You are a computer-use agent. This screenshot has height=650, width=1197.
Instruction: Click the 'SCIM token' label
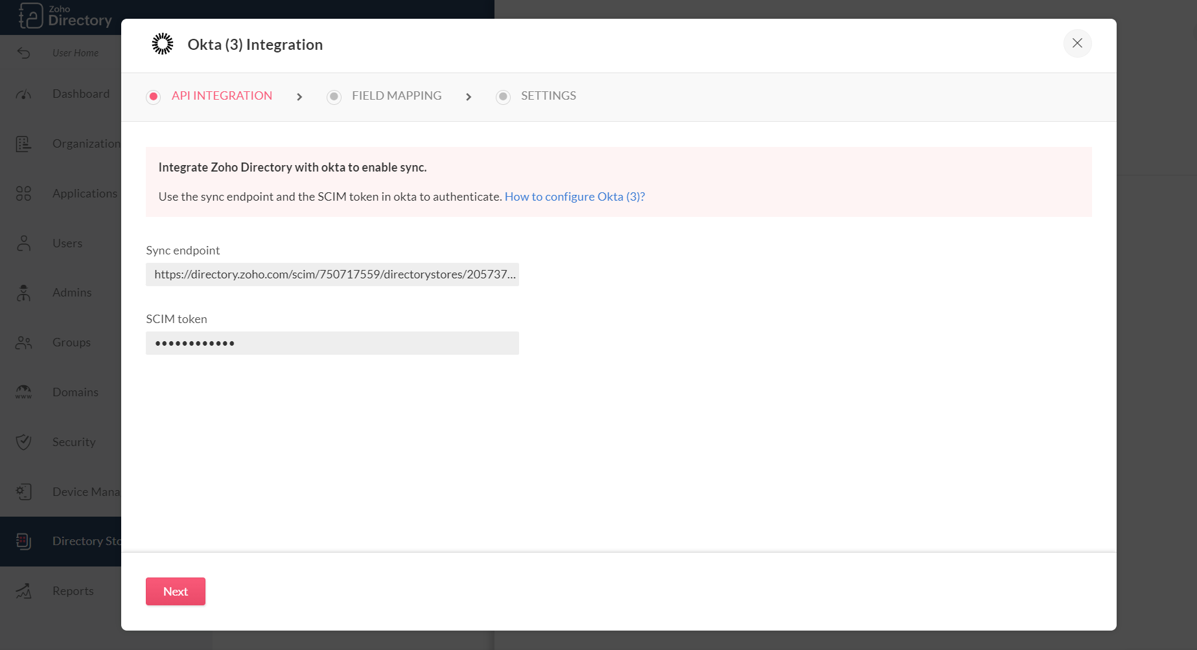(176, 319)
